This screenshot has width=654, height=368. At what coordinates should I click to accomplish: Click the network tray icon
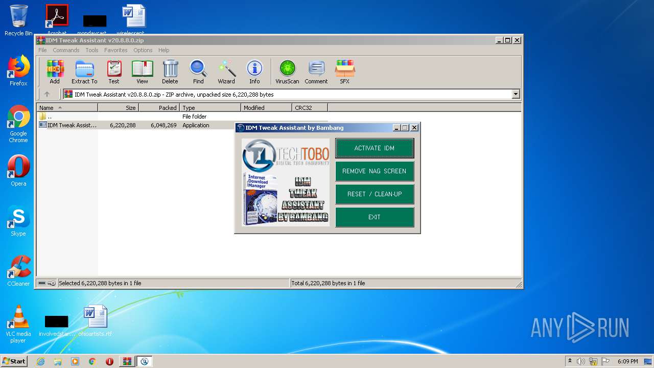(x=593, y=361)
